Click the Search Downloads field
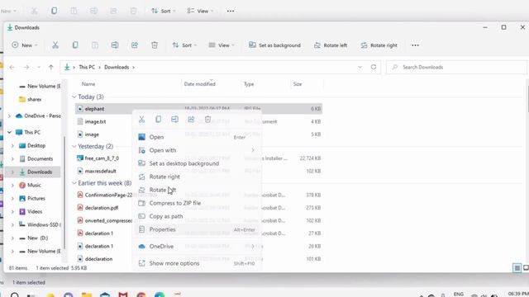529x297 pixels. pyautogui.click(x=456, y=67)
